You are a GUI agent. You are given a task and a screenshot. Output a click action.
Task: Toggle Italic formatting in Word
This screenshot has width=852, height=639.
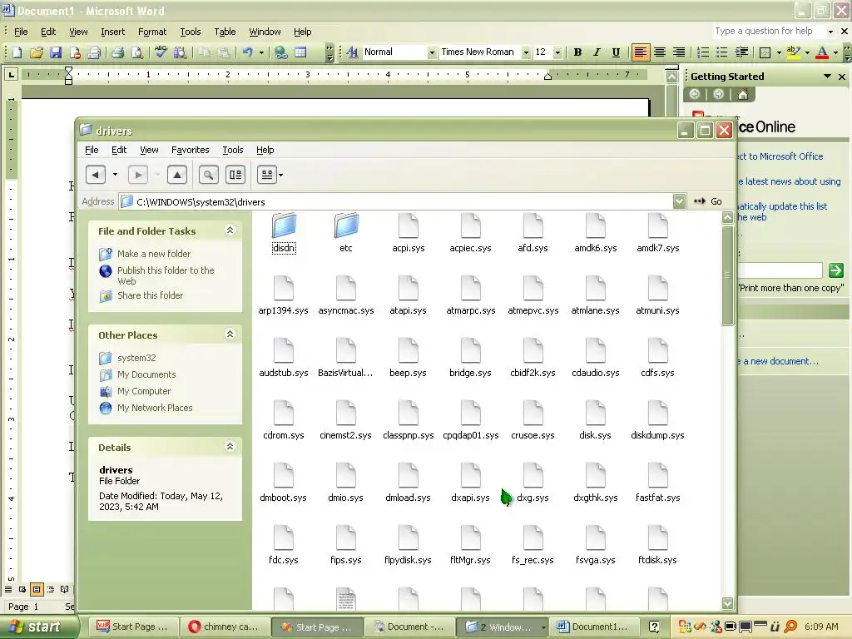click(597, 52)
